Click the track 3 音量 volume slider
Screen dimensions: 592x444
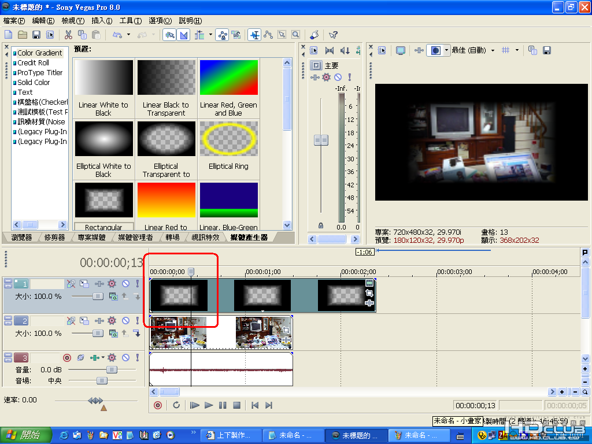click(x=111, y=369)
